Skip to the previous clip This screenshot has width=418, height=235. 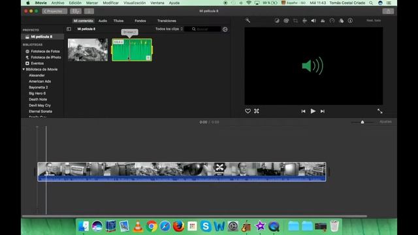click(x=303, y=112)
